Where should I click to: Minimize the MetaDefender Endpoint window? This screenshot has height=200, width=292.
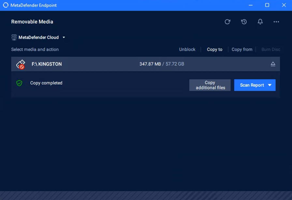tap(251, 5)
